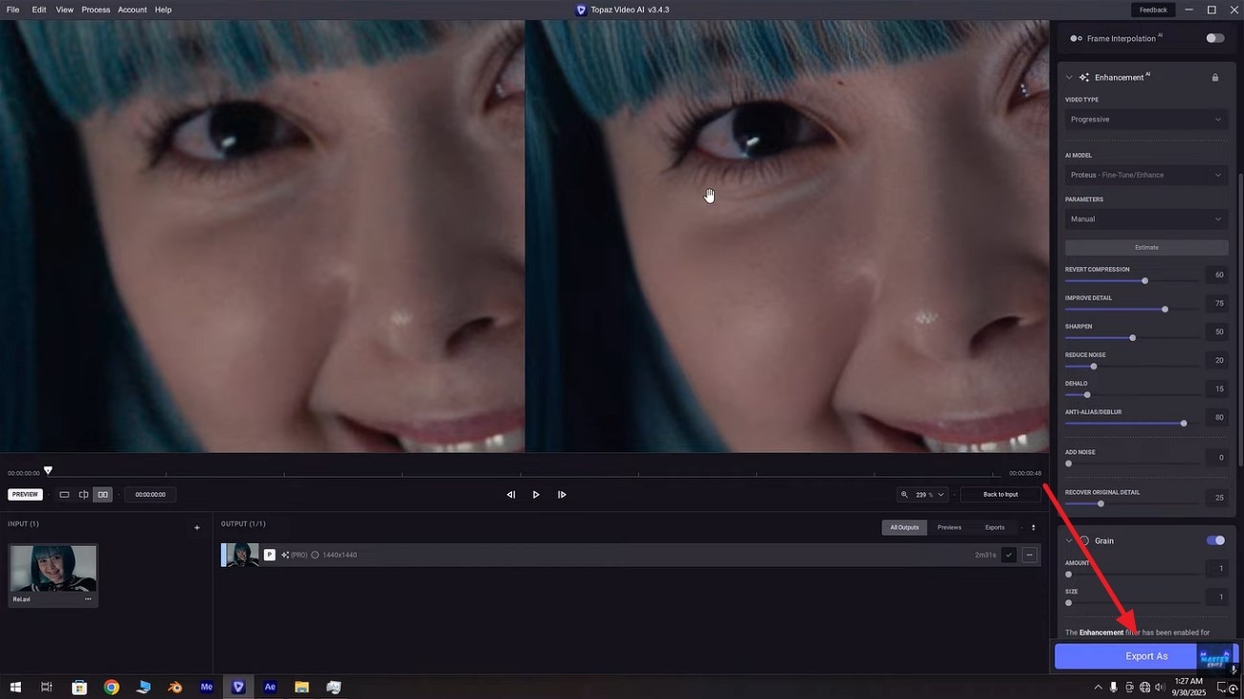Click the Improve Detail slider handle
1244x699 pixels.
pos(1165,309)
